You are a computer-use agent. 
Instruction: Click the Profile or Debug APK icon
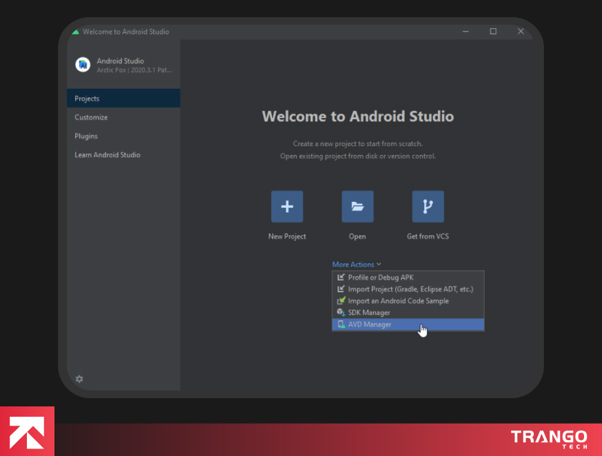click(340, 278)
